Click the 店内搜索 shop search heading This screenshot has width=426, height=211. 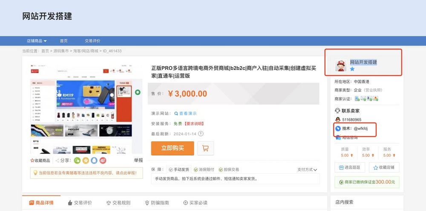pyautogui.click(x=344, y=202)
